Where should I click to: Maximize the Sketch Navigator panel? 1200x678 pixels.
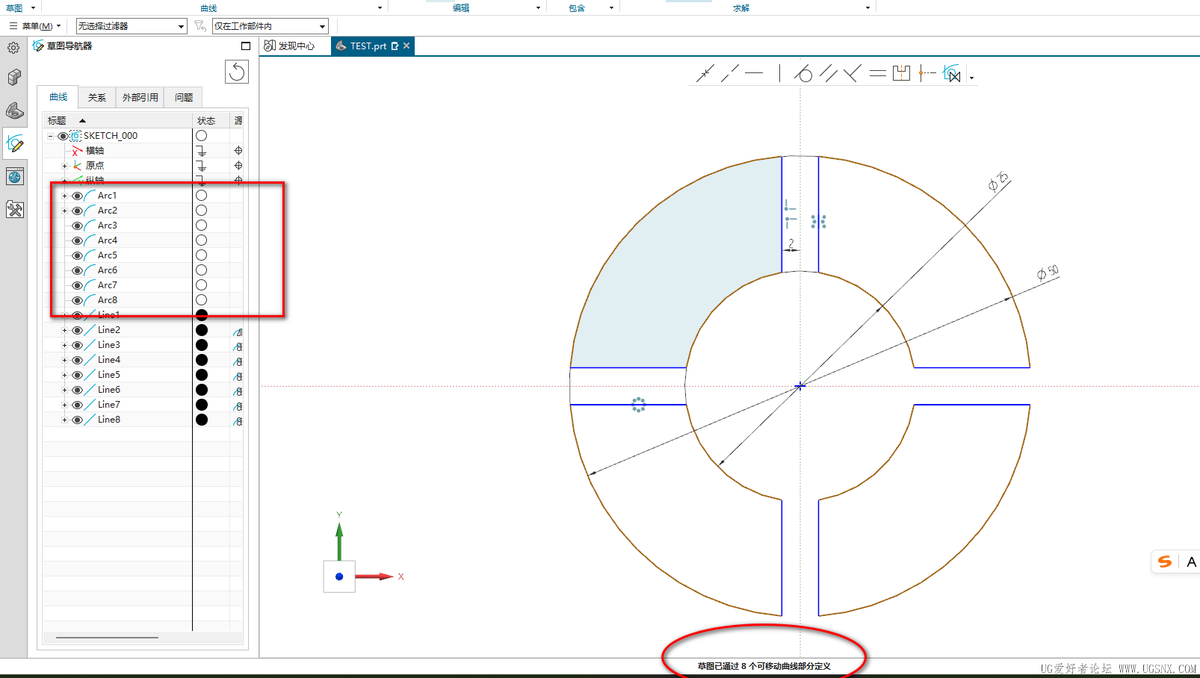246,46
